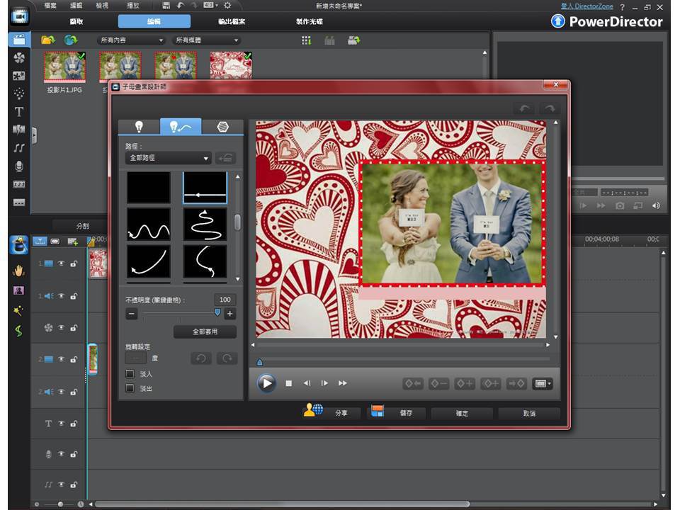Stop the PiP Designer preview
Image resolution: width=680 pixels, height=510 pixels.
coord(289,383)
